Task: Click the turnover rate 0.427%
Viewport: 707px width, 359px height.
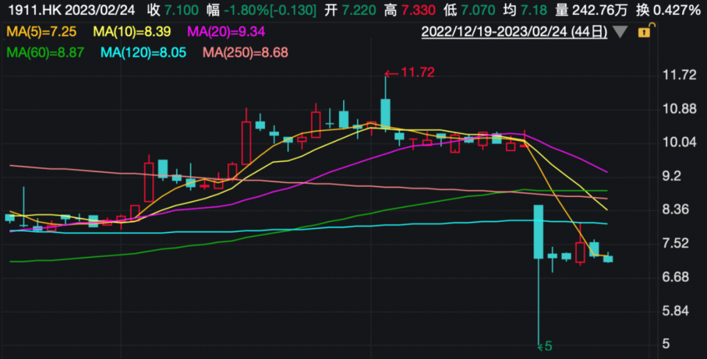Action: [x=677, y=10]
